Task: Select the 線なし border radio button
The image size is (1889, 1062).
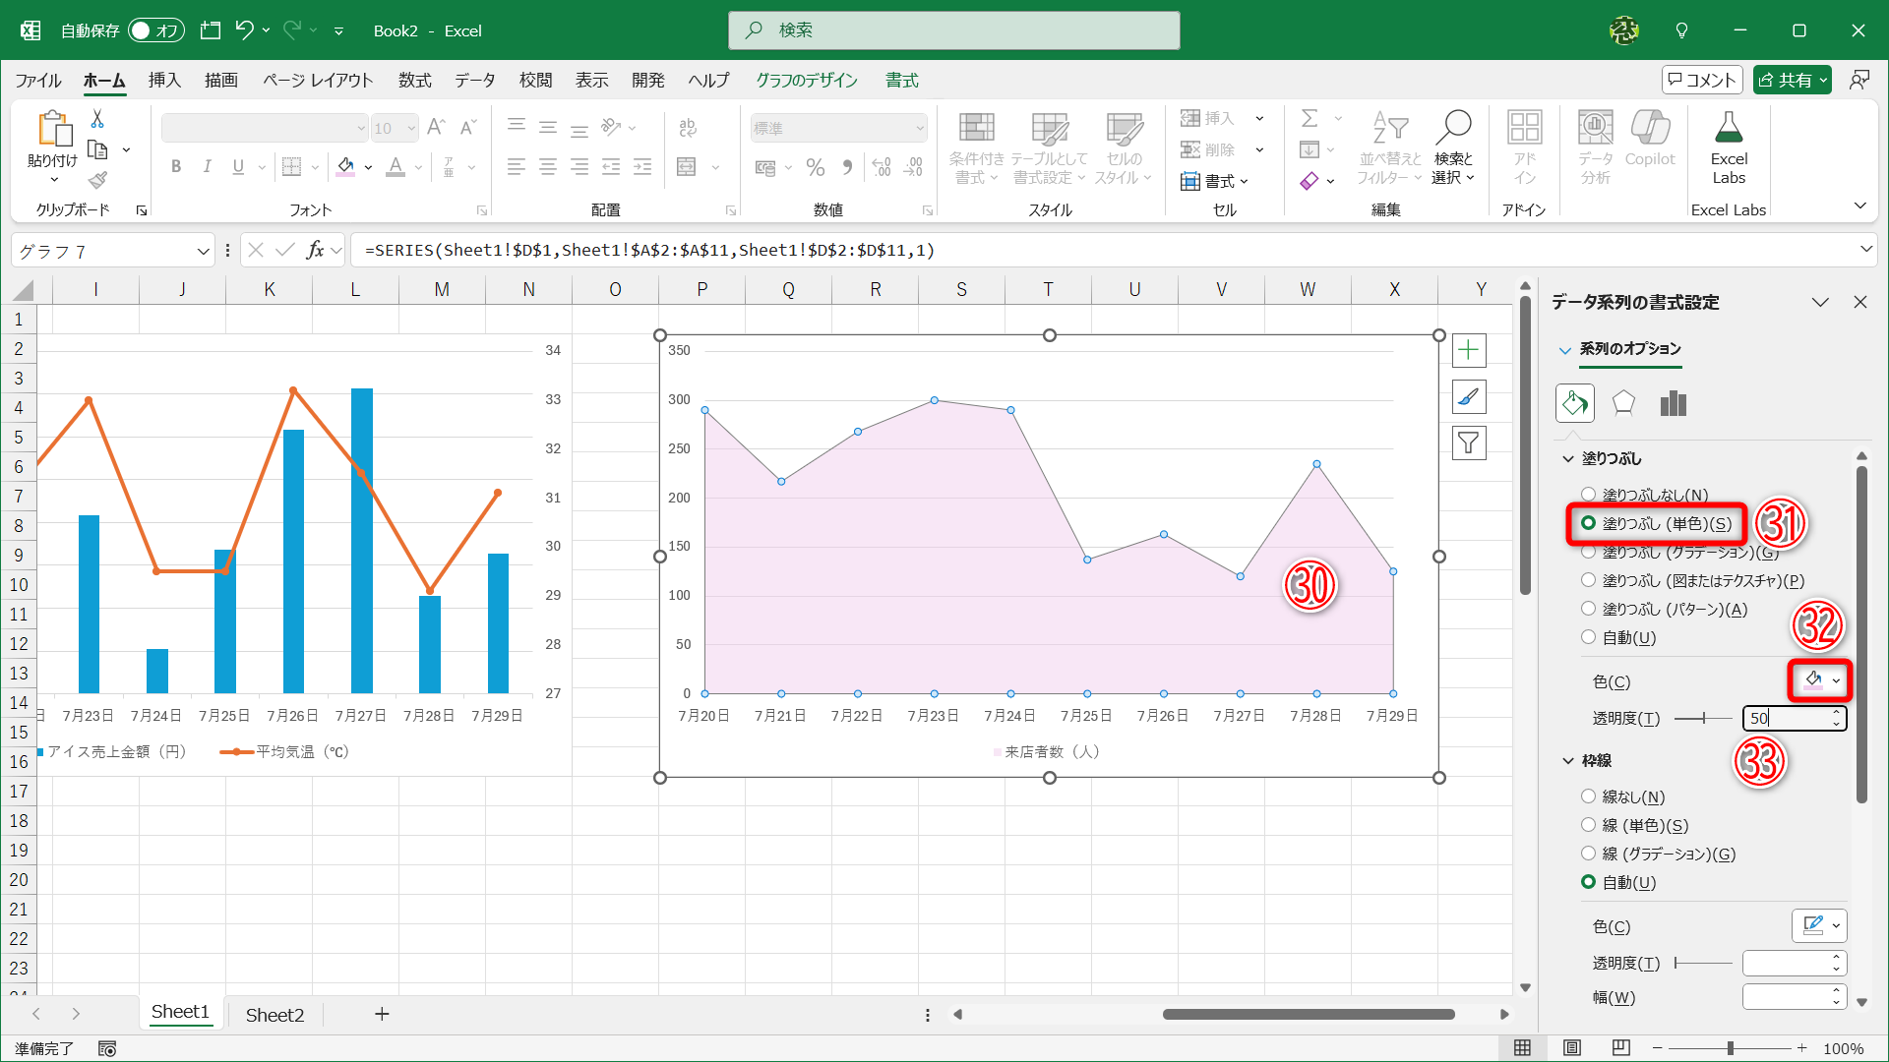Action: coord(1588,796)
